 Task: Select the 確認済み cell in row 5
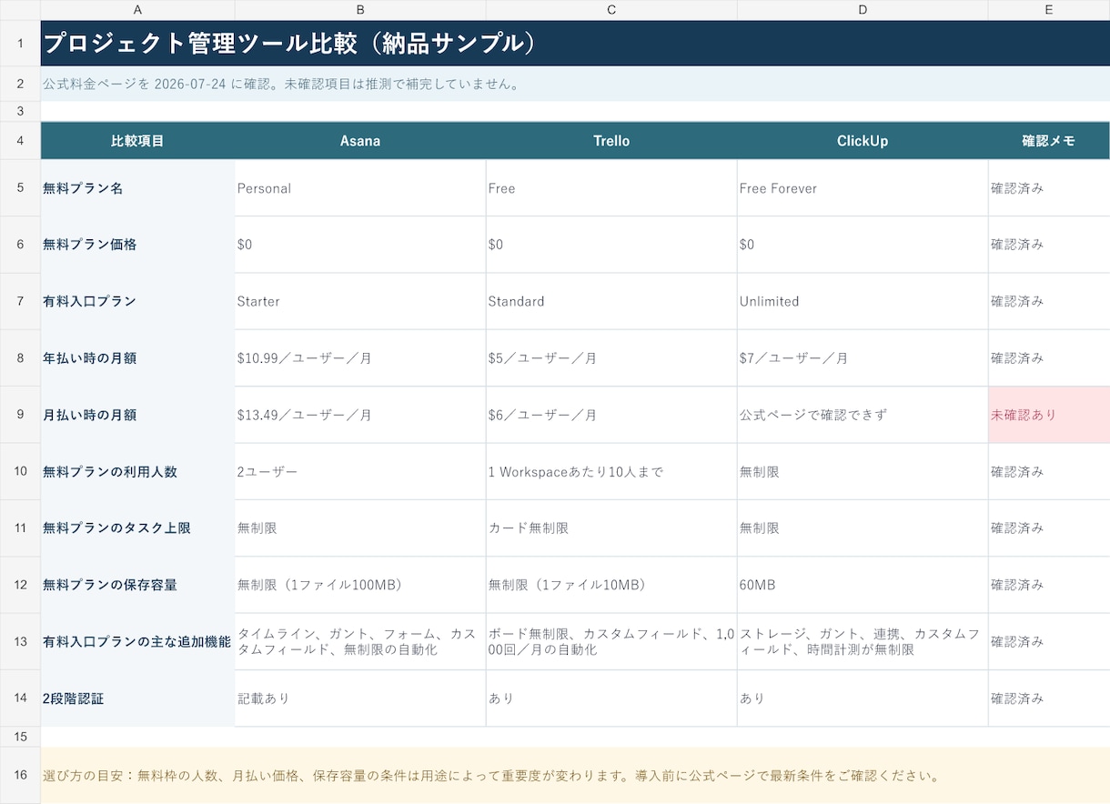click(x=1049, y=188)
